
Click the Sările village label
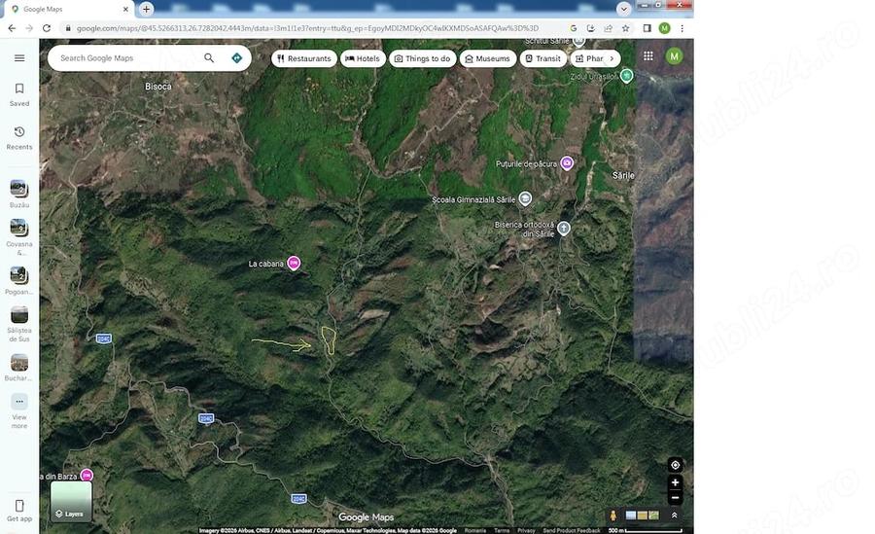click(x=623, y=175)
